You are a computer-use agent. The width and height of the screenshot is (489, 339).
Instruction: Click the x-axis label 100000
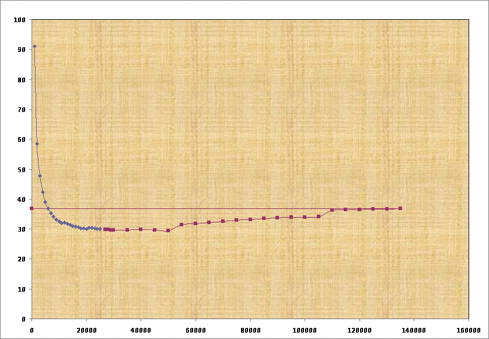click(305, 330)
